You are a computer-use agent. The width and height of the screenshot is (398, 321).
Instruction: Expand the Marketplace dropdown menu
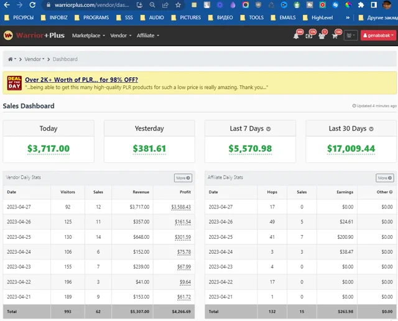[x=88, y=35]
